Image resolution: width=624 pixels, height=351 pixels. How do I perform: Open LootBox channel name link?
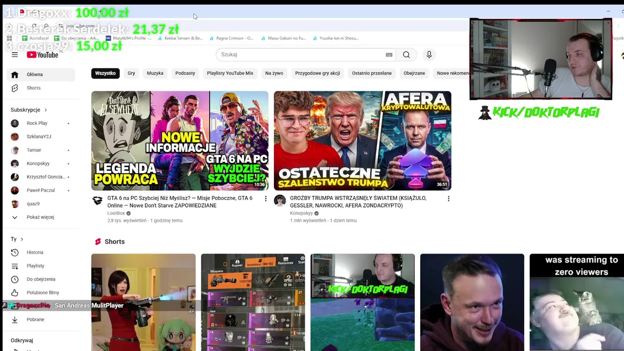coord(116,213)
